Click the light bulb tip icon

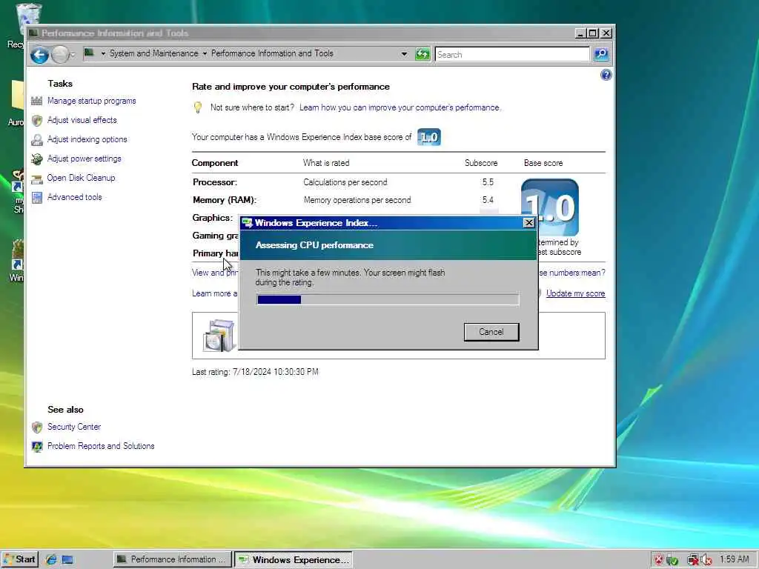[x=197, y=107]
